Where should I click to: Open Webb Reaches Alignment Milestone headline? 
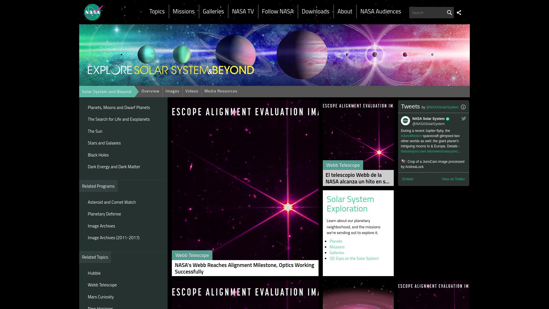click(244, 268)
